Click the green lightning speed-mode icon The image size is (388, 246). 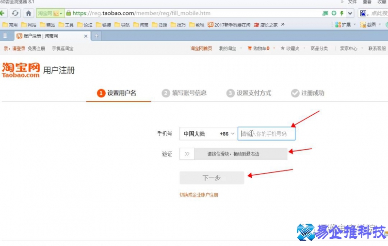pyautogui.click(x=342, y=14)
